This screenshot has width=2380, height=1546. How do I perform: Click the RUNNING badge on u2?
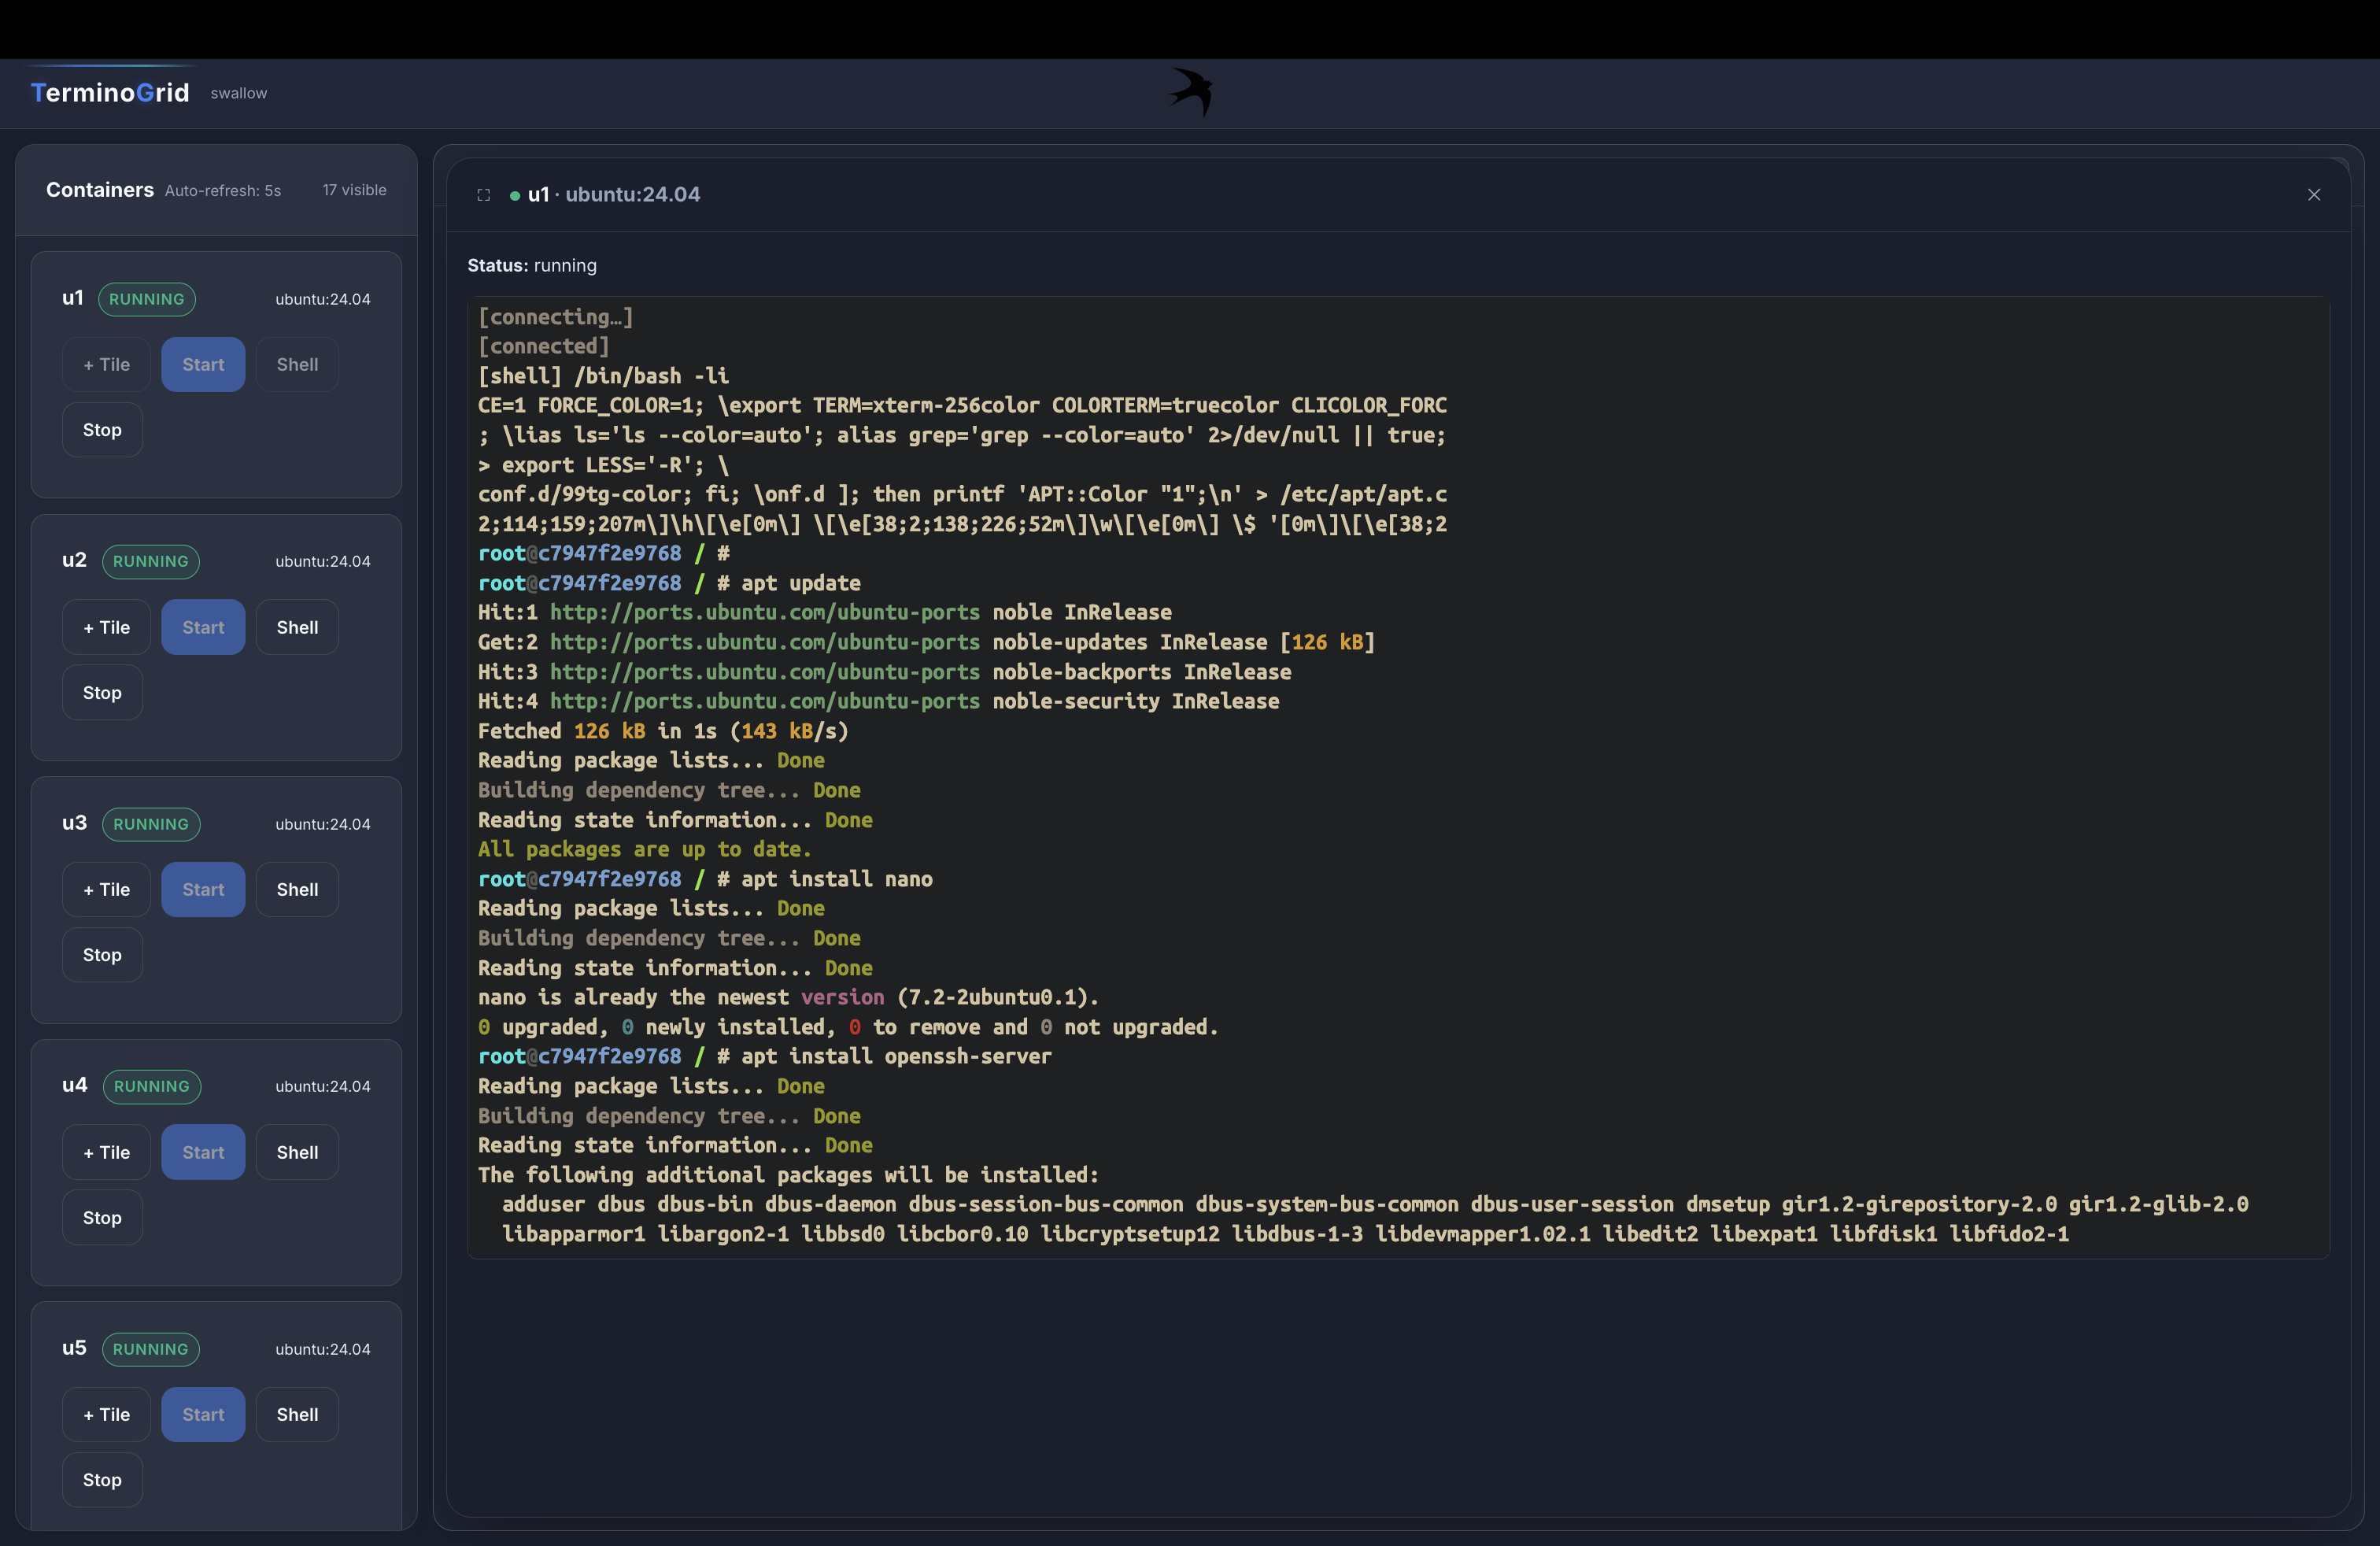pos(150,562)
